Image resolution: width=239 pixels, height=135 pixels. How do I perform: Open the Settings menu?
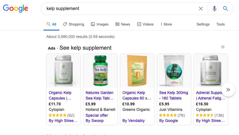click(x=203, y=24)
